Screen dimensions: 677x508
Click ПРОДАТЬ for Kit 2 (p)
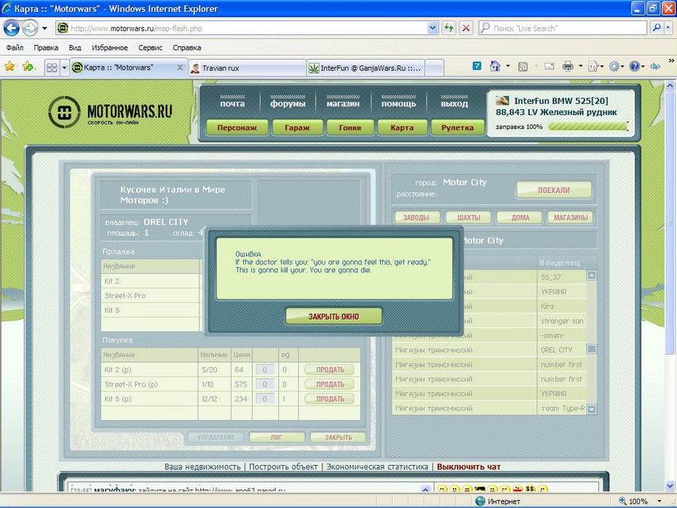[330, 370]
